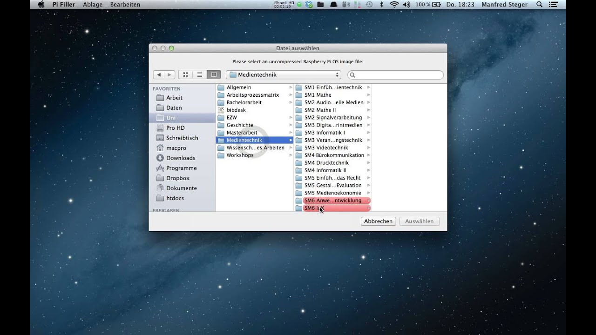Open the EZW folder
Image resolution: width=596 pixels, height=335 pixels.
tap(255, 118)
